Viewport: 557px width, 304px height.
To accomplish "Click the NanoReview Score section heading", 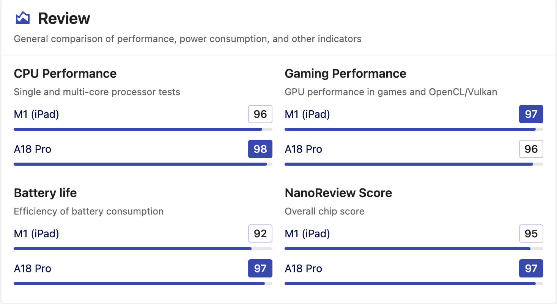I will coord(338,193).
